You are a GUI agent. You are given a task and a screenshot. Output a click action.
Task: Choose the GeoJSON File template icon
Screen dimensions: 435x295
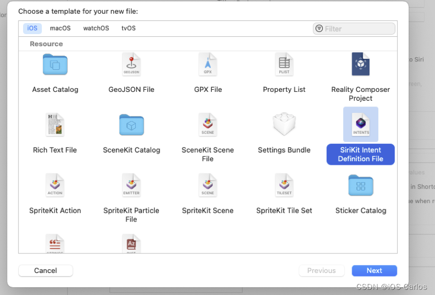click(x=131, y=65)
